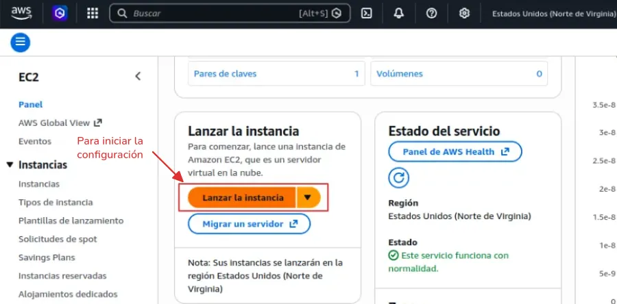Open the AWS home logo
The height and width of the screenshot is (304, 617).
tap(21, 14)
